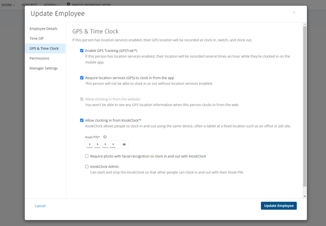Close the Update Employee dialog with the X
Image resolution: width=326 pixels, height=226 pixels.
(x=294, y=12)
